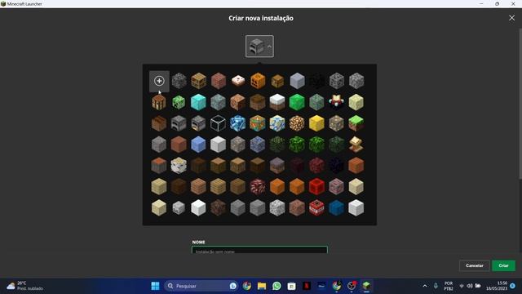Screen dimensions: 522x294
Task: Choose the dark purple Obsidian block icon
Action: pos(336,165)
